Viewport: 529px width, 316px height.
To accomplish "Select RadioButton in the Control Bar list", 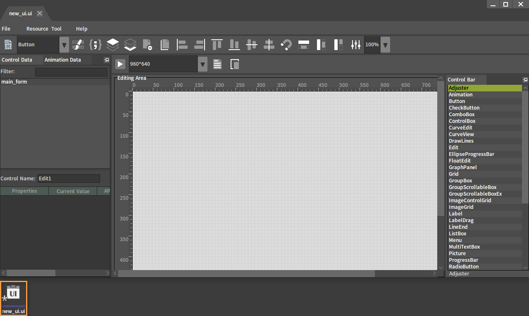I will 485,267.
